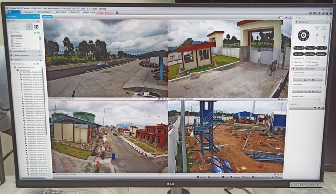Click the red buildings street video tile
The image size is (336, 194).
(x=108, y=137)
